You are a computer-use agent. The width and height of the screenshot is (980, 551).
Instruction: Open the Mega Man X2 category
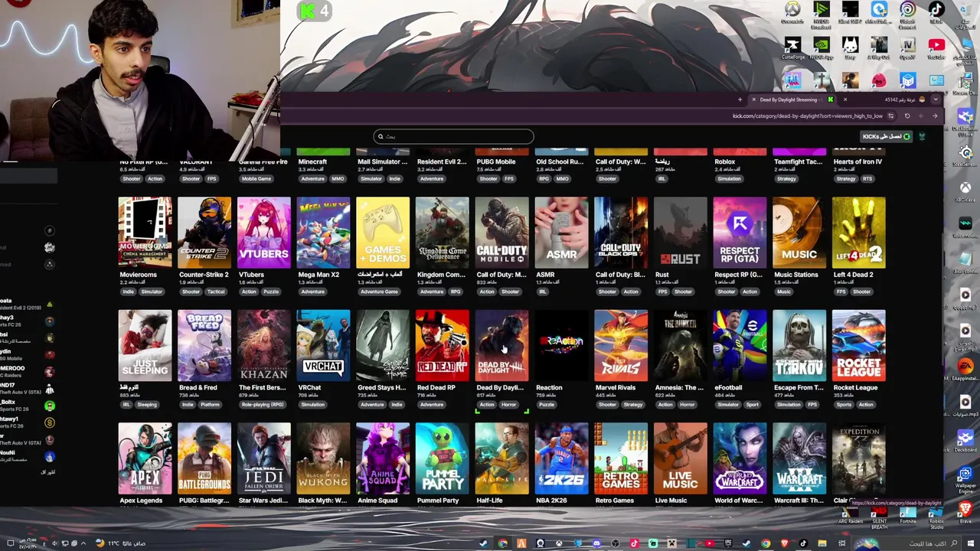coord(323,233)
